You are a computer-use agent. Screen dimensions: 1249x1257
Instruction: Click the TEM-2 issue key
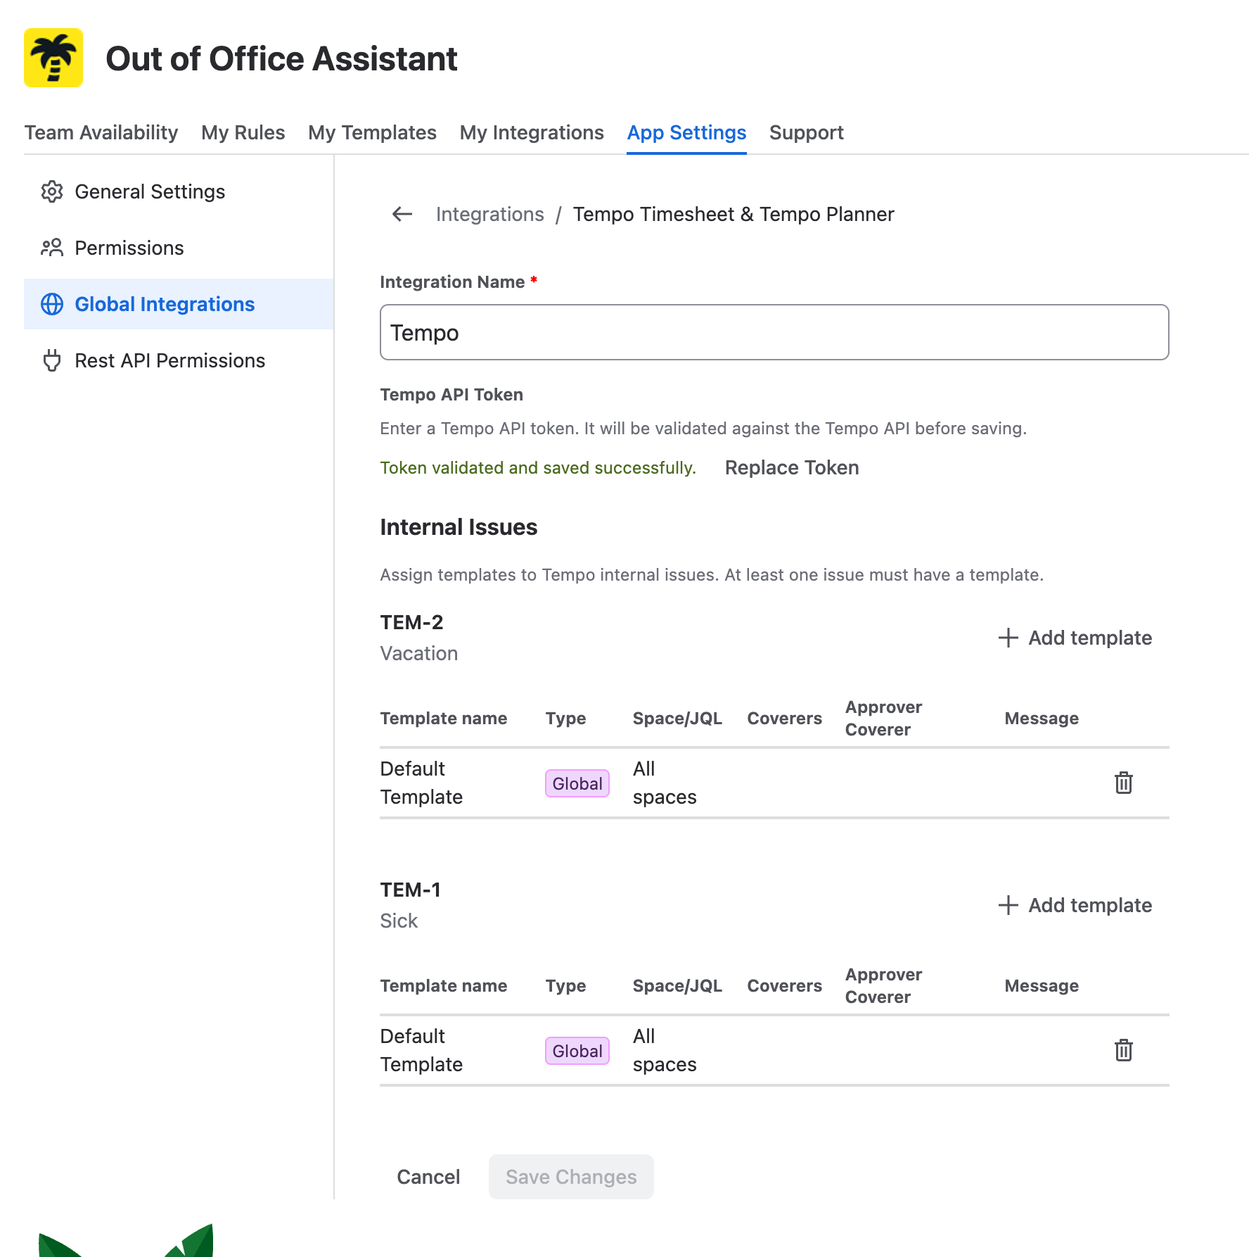coord(412,622)
